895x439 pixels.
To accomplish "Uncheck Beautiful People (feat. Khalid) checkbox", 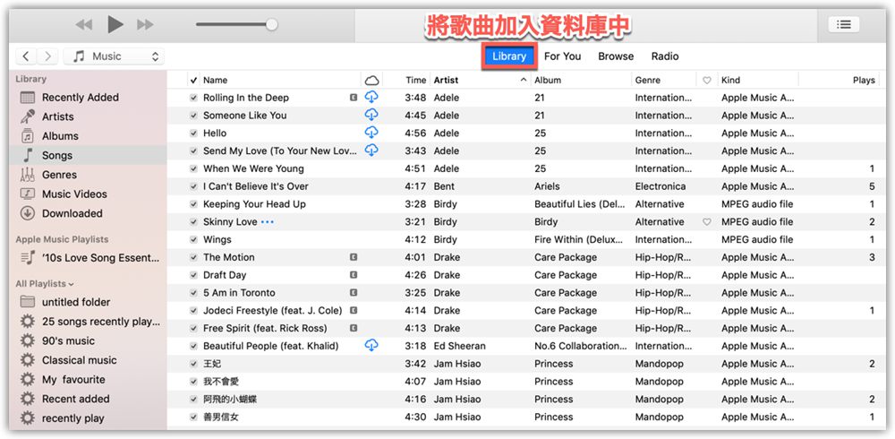I will 194,346.
